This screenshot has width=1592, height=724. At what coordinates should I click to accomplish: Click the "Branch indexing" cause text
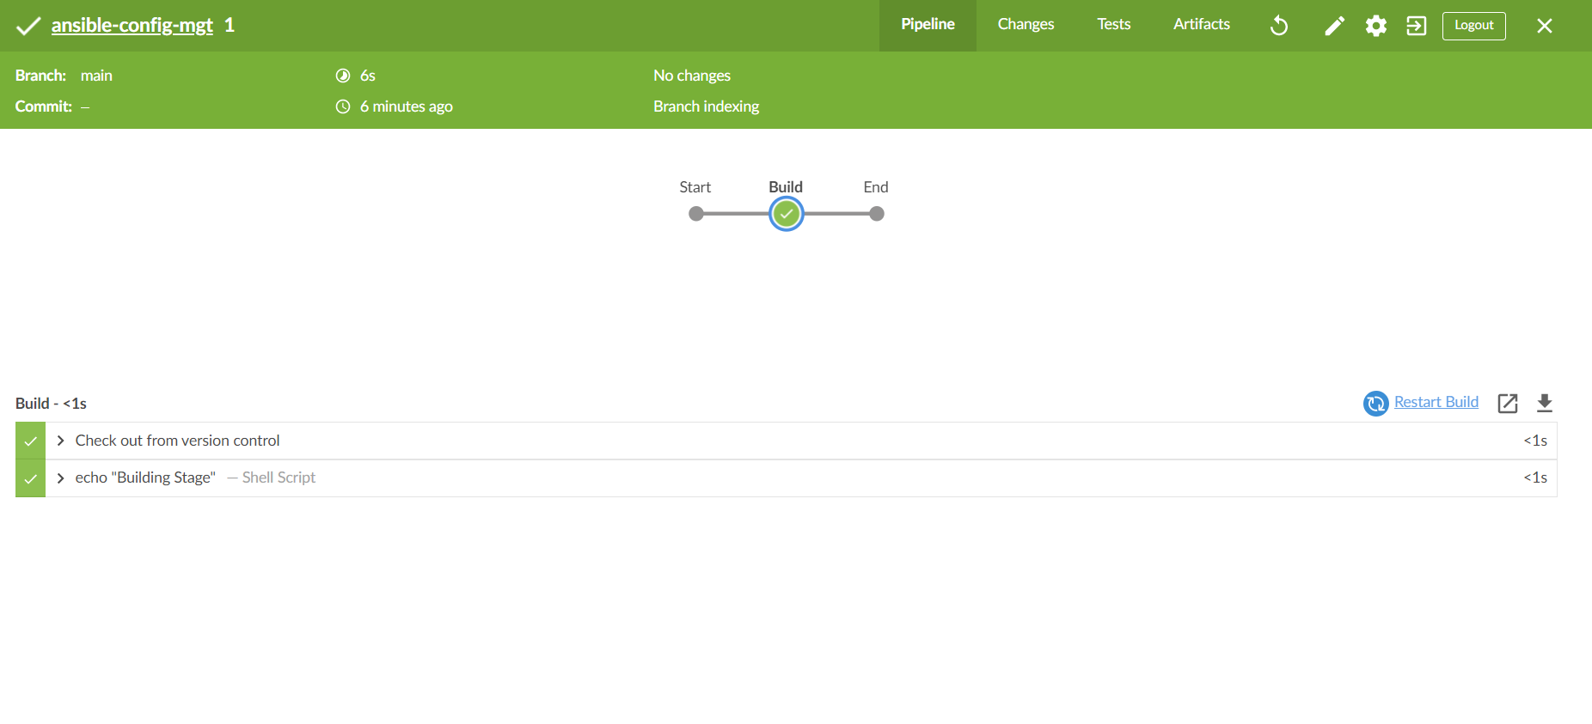[x=706, y=106]
